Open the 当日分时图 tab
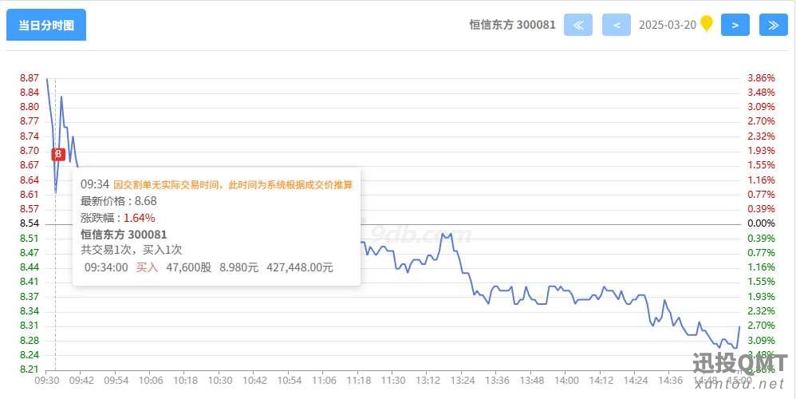 pos(46,25)
